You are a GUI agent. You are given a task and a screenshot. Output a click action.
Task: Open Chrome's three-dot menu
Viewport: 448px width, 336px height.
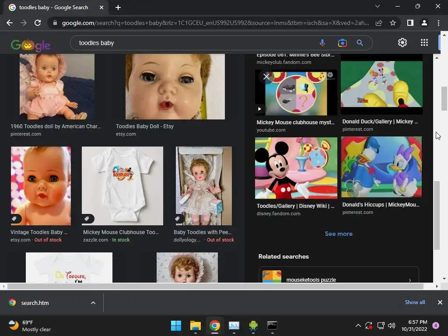[438, 23]
